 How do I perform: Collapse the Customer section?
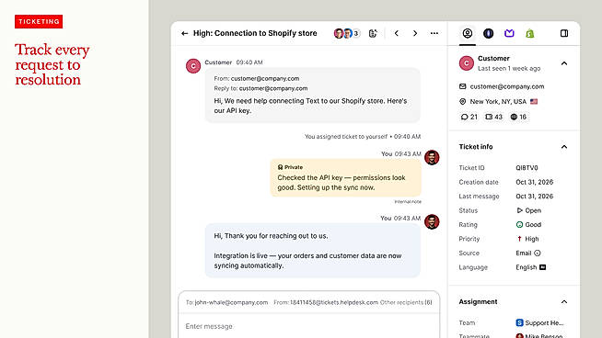pos(564,63)
